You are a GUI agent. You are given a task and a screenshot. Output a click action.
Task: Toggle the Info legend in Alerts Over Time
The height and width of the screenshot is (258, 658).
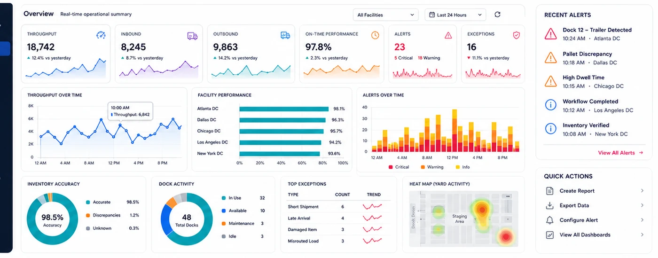462,167
